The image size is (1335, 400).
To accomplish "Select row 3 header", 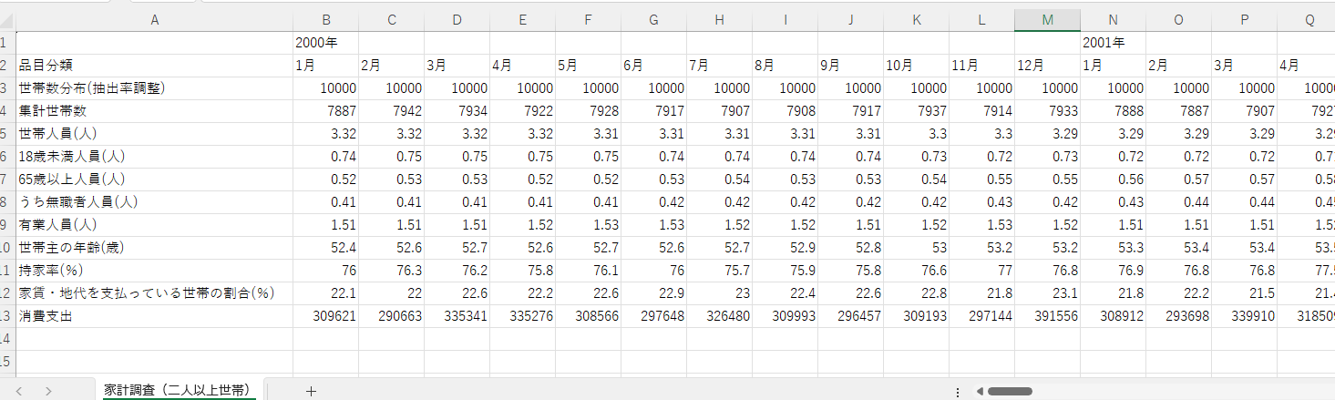I will (x=7, y=88).
